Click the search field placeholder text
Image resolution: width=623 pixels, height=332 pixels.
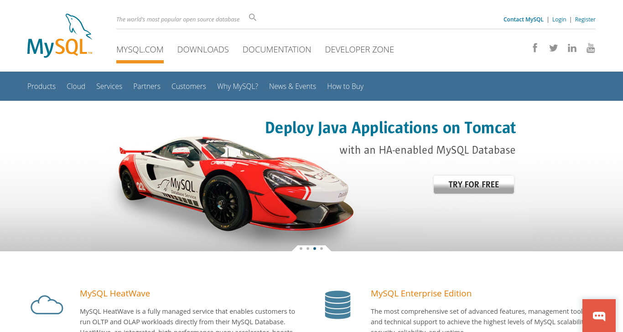tap(178, 20)
